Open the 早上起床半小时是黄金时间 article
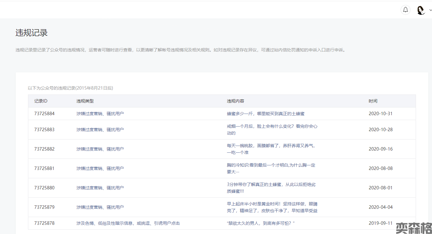The width and height of the screenshot is (432, 234). point(272,207)
